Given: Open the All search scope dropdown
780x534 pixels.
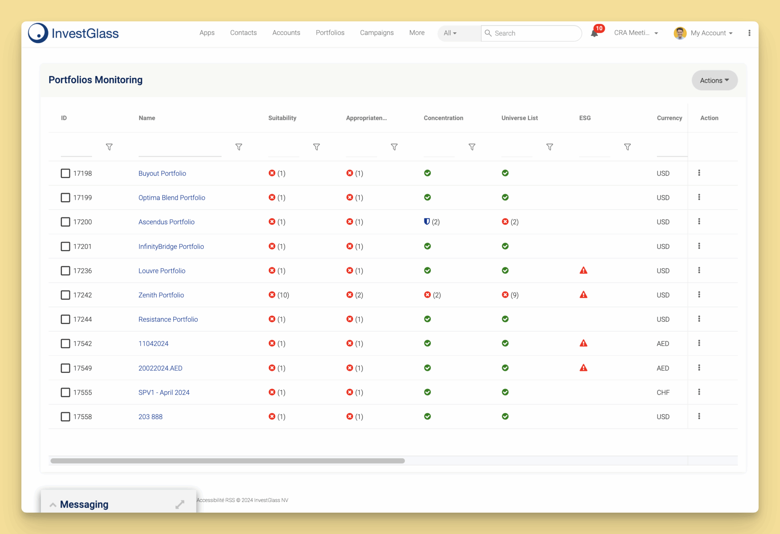Looking at the screenshot, I should coord(451,33).
